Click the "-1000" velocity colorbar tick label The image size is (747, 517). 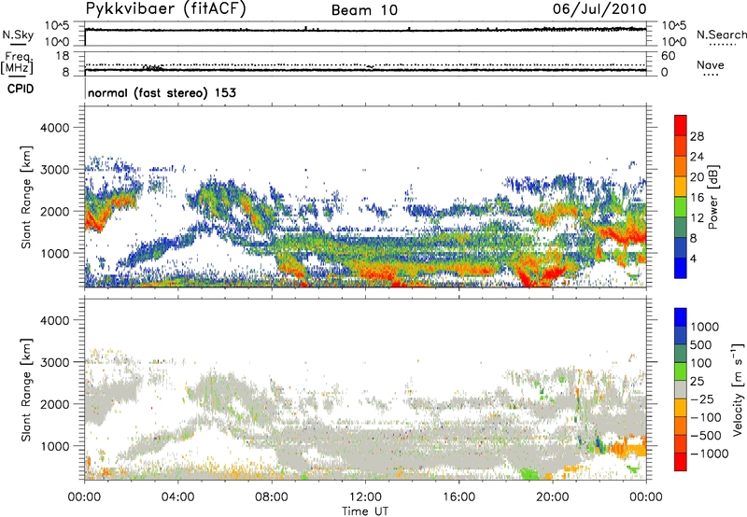click(710, 454)
